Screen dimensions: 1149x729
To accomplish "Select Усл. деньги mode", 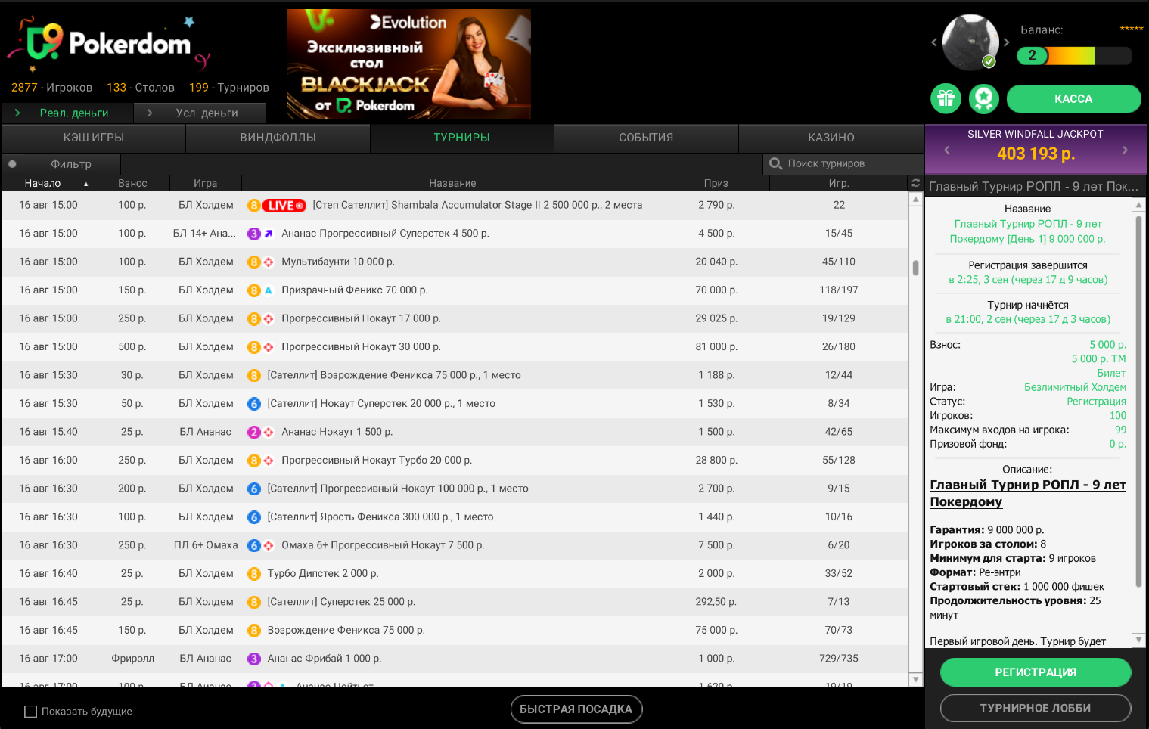I will (x=200, y=113).
